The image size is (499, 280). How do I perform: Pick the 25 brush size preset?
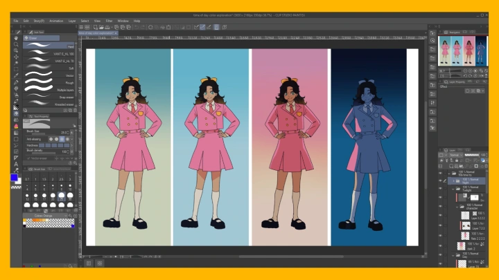62,196
